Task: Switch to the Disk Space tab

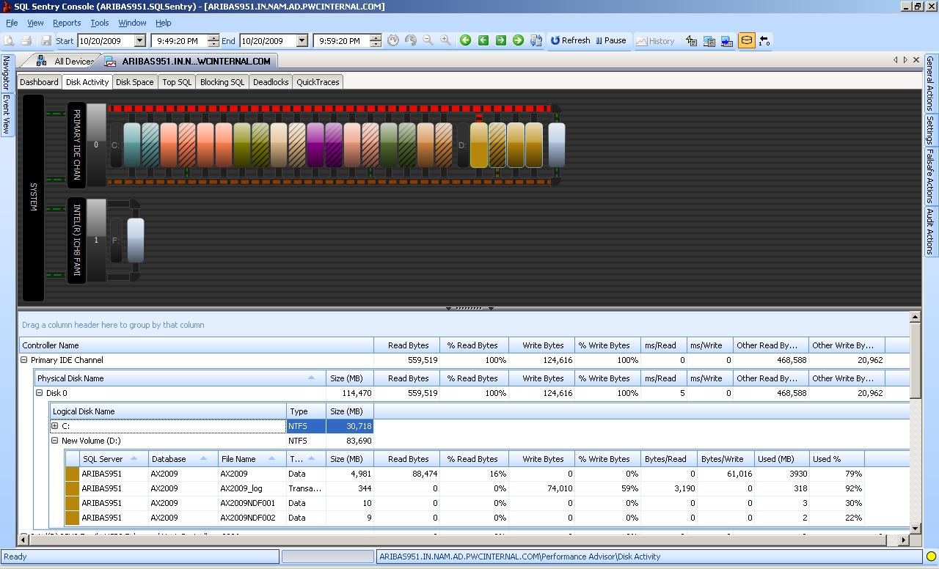Action: tap(135, 82)
